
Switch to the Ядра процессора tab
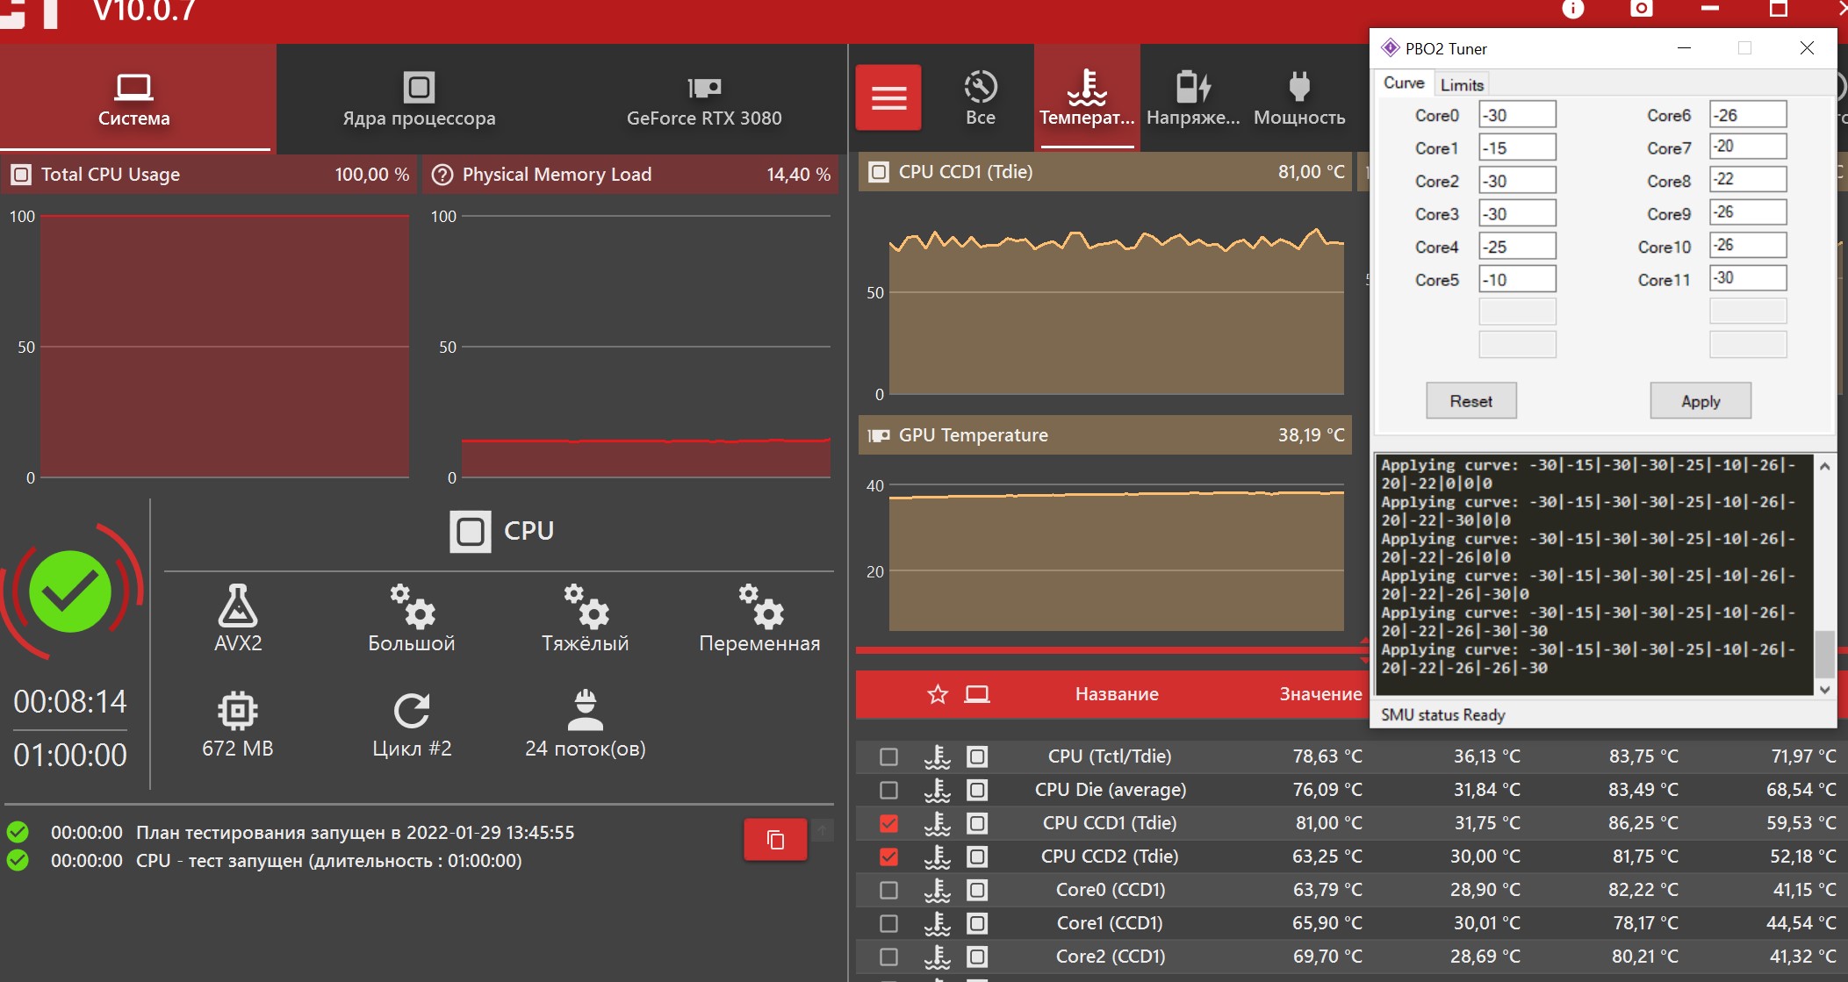click(419, 98)
